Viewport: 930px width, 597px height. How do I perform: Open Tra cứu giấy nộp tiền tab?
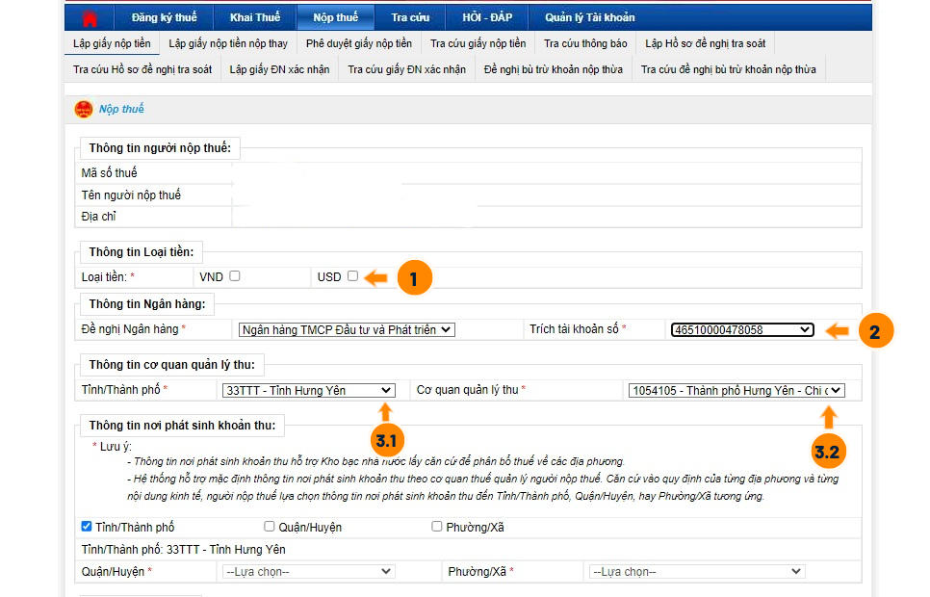(478, 43)
